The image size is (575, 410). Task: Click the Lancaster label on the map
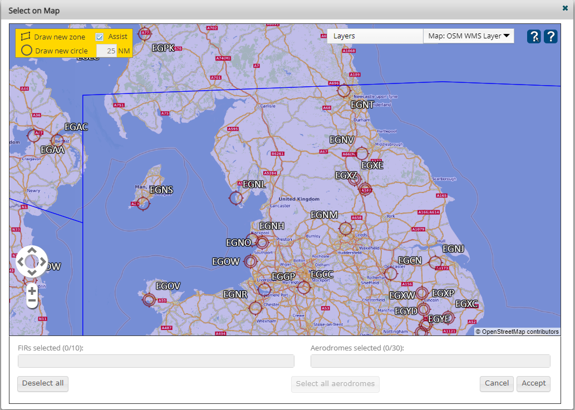pos(280,205)
